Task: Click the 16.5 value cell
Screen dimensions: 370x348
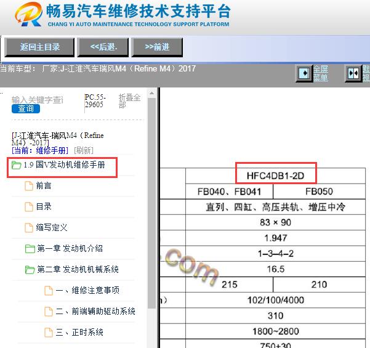Action: tap(275, 269)
